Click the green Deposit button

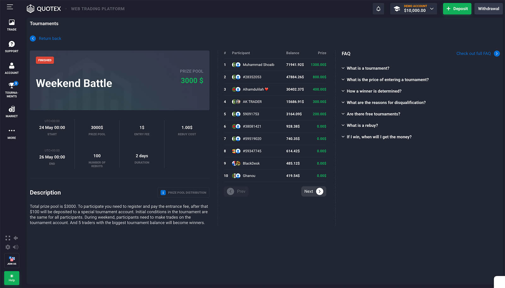(x=457, y=9)
